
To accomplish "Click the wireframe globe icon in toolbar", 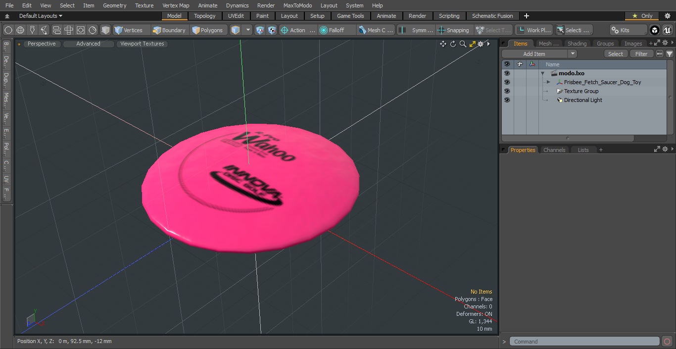I will pos(20,30).
